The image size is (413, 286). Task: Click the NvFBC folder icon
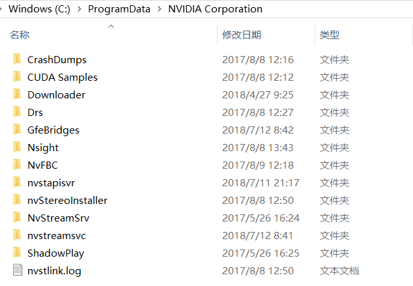17,165
